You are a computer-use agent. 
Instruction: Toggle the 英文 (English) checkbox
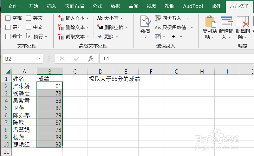point(29,18)
